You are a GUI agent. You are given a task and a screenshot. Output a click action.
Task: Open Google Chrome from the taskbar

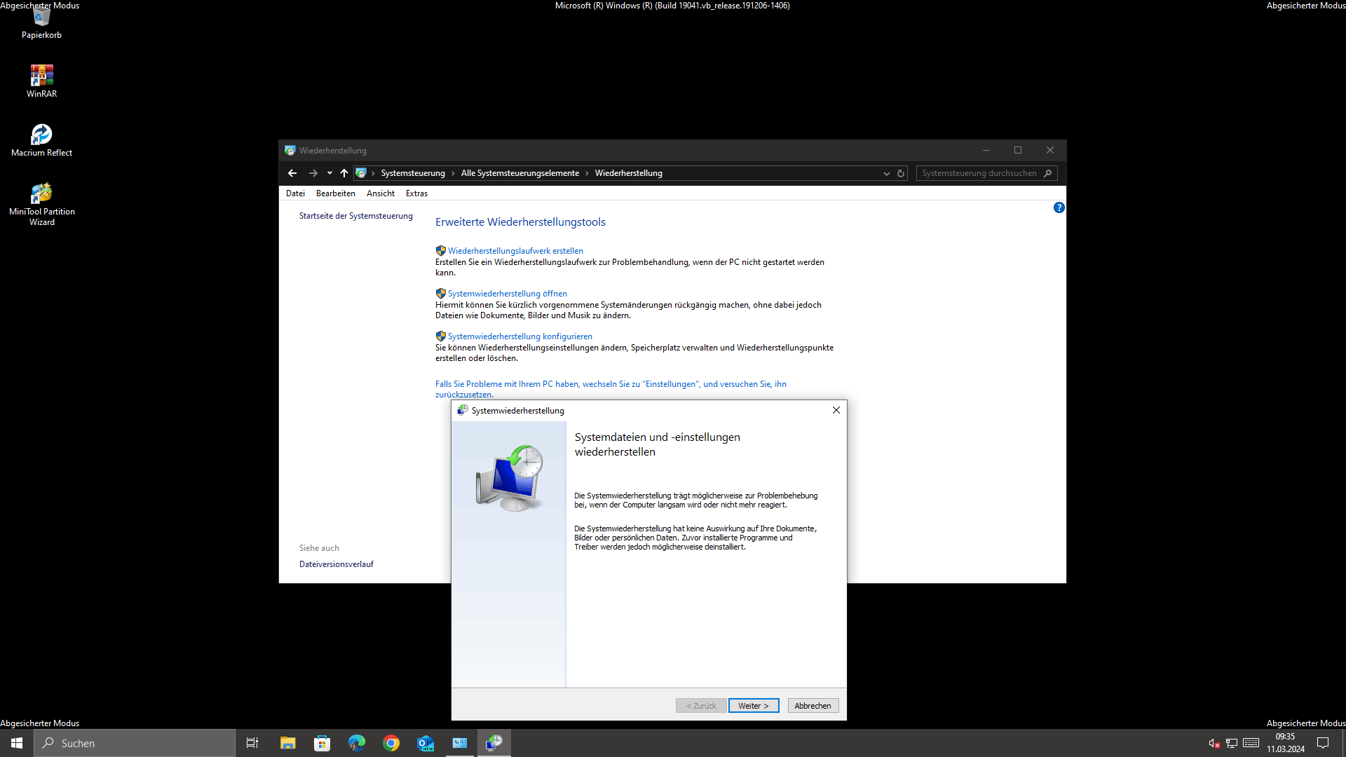pos(391,743)
